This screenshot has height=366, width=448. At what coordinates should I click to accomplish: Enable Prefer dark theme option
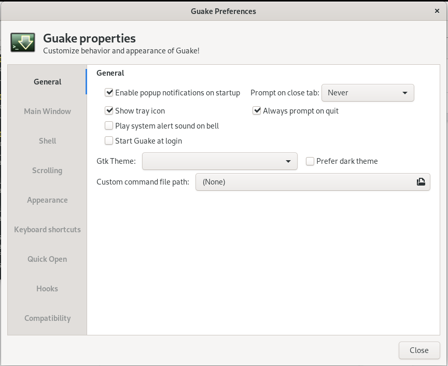click(310, 161)
